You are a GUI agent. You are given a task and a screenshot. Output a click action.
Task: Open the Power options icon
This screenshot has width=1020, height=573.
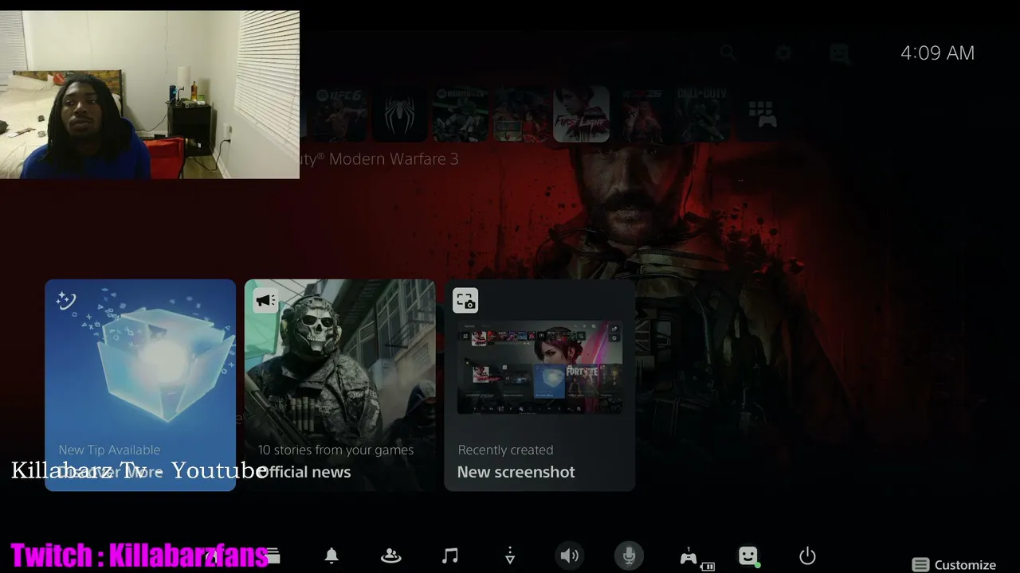point(807,555)
